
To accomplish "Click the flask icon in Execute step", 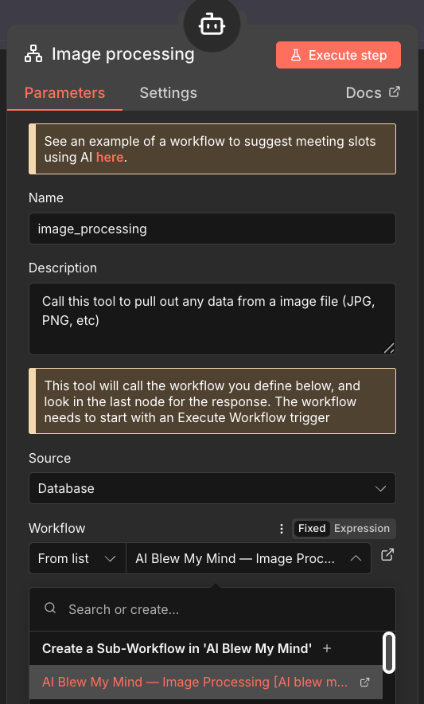I will click(296, 55).
